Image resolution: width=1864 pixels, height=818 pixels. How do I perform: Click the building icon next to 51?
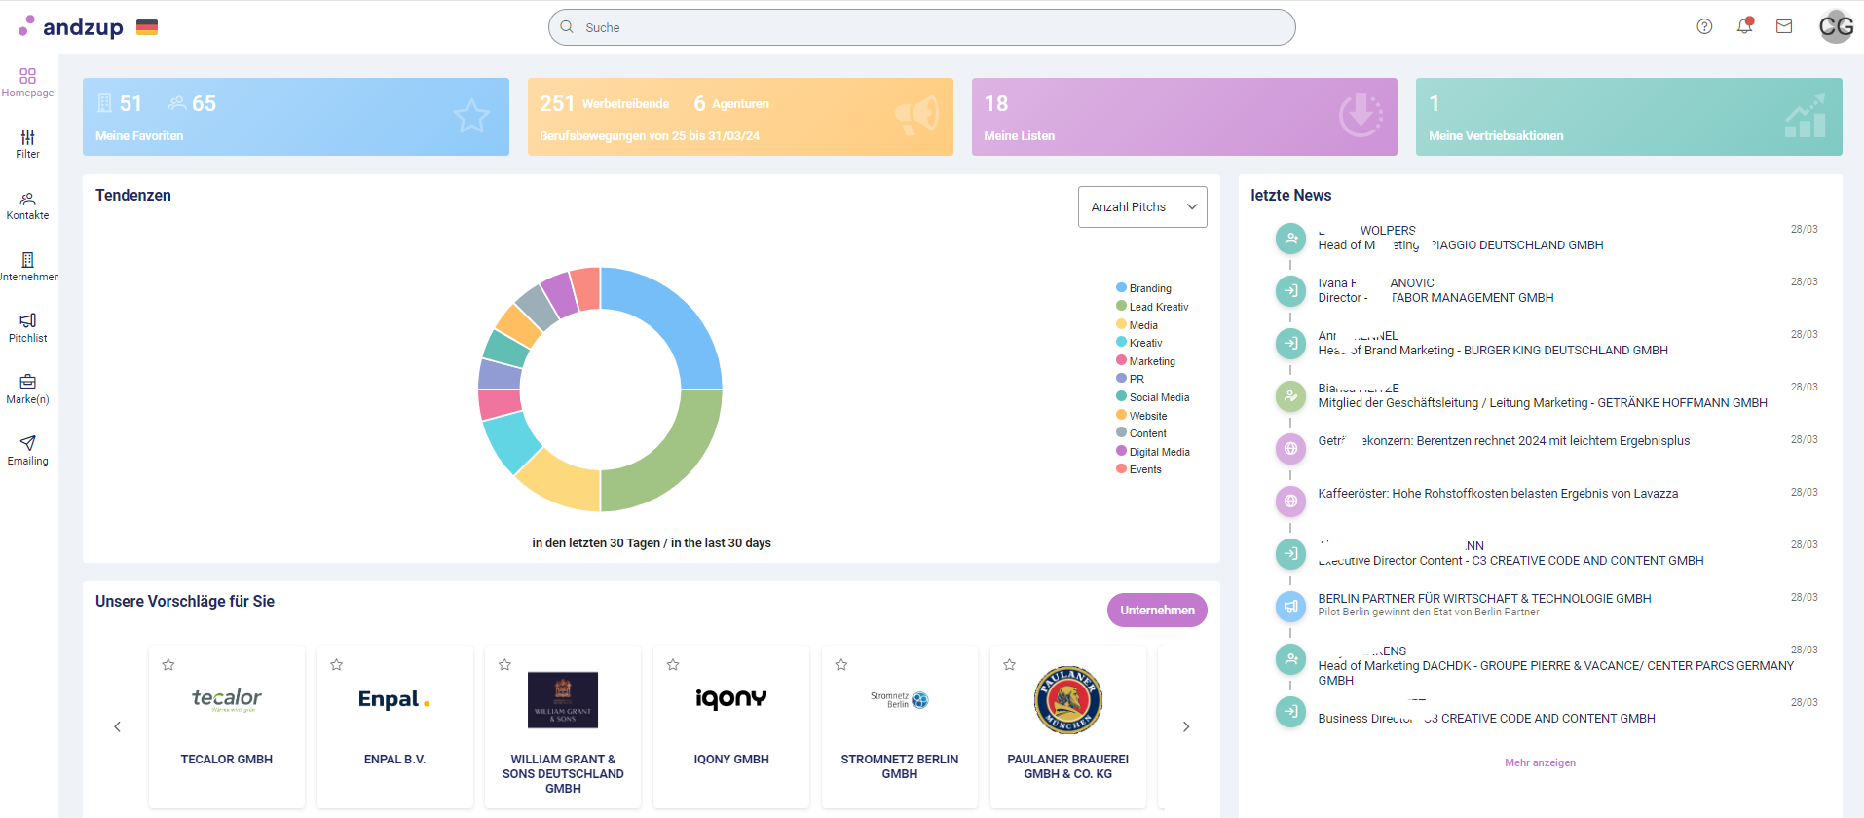[105, 103]
